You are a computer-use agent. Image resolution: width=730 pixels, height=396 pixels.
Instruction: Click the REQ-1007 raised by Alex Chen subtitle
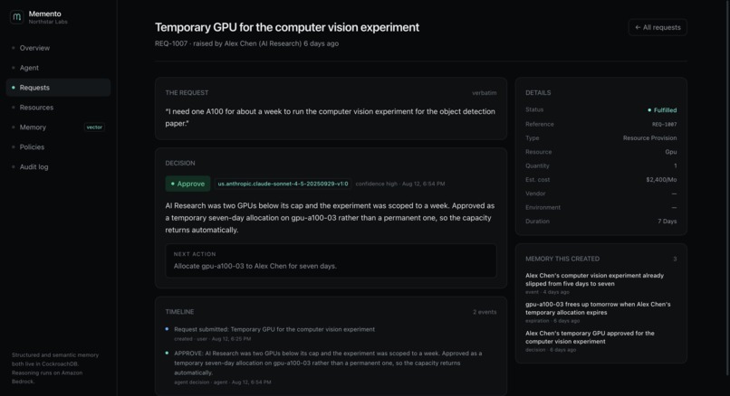tap(246, 43)
